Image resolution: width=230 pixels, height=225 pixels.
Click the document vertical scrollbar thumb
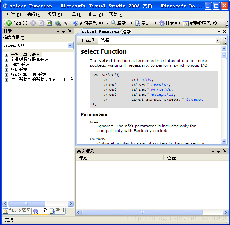(x=224, y=55)
